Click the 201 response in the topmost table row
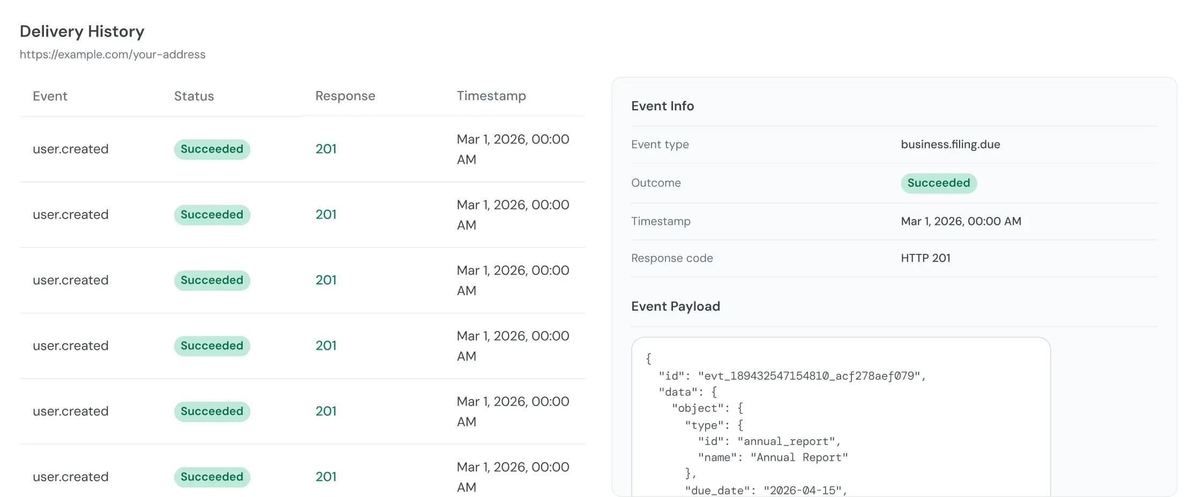 click(326, 149)
